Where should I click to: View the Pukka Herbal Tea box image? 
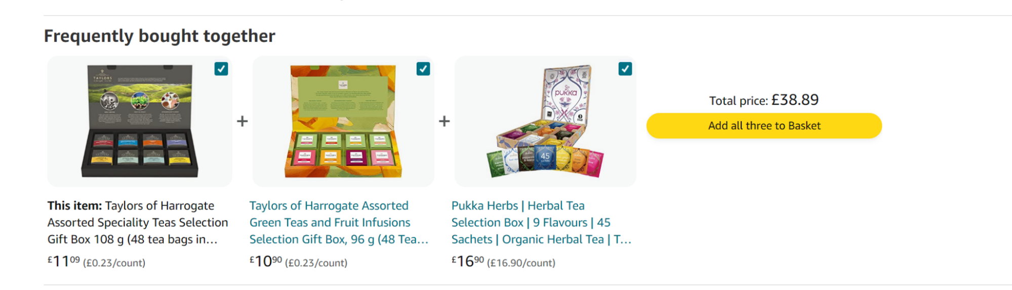click(x=546, y=121)
